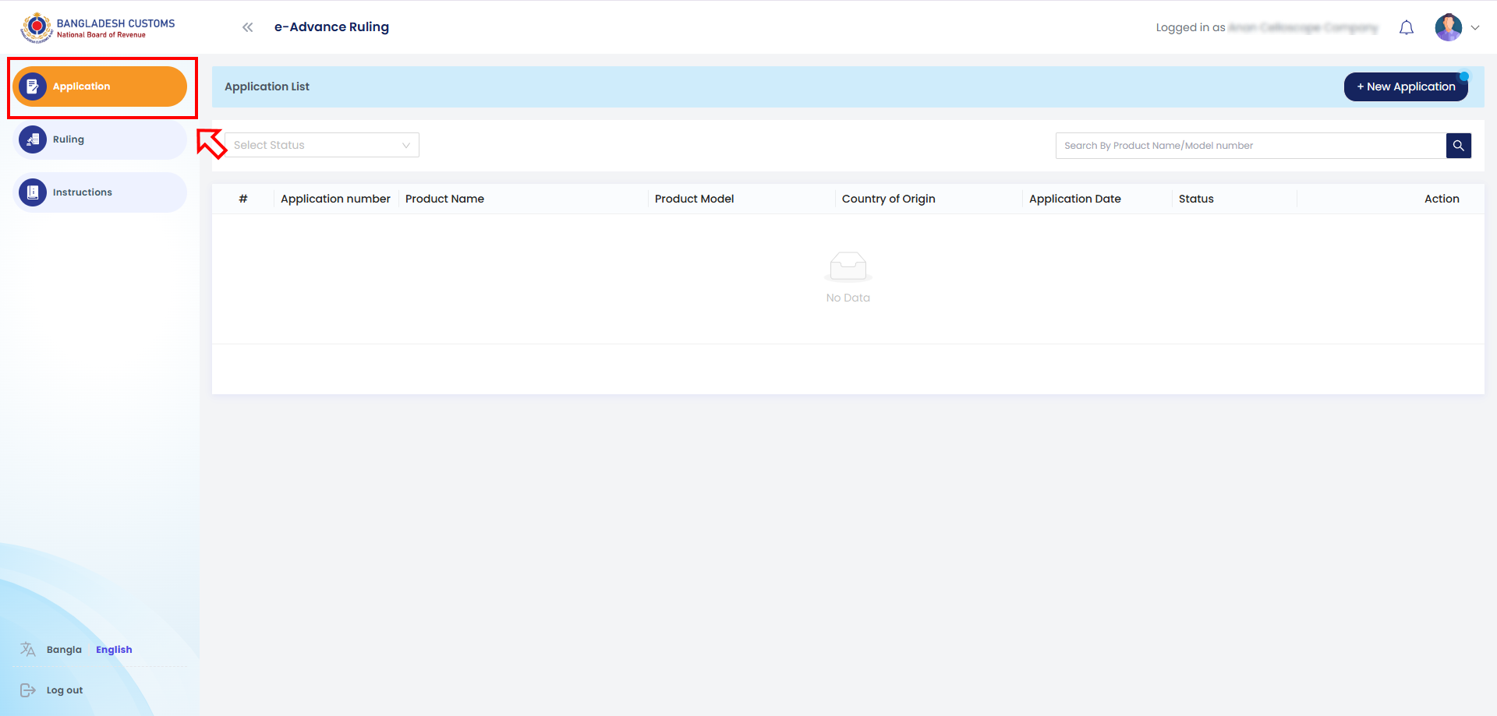Click the Logged in as text

click(1190, 27)
